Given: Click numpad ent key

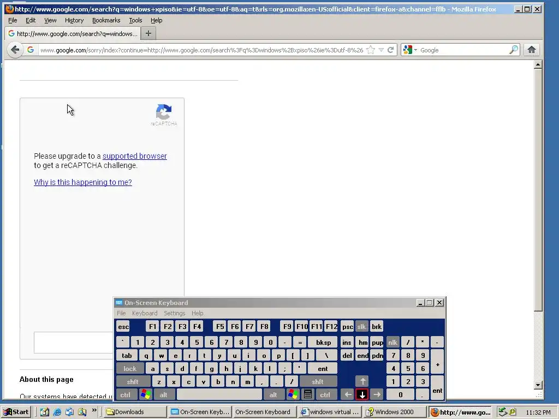Looking at the screenshot, I should click(x=437, y=388).
